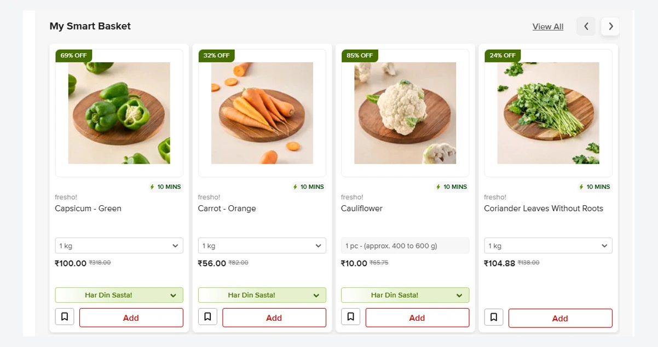
Task: Open the Cauliflower product image
Action: tap(405, 113)
